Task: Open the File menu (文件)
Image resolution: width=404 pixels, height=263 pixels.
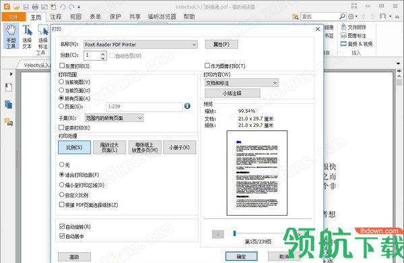Action: click(13, 17)
